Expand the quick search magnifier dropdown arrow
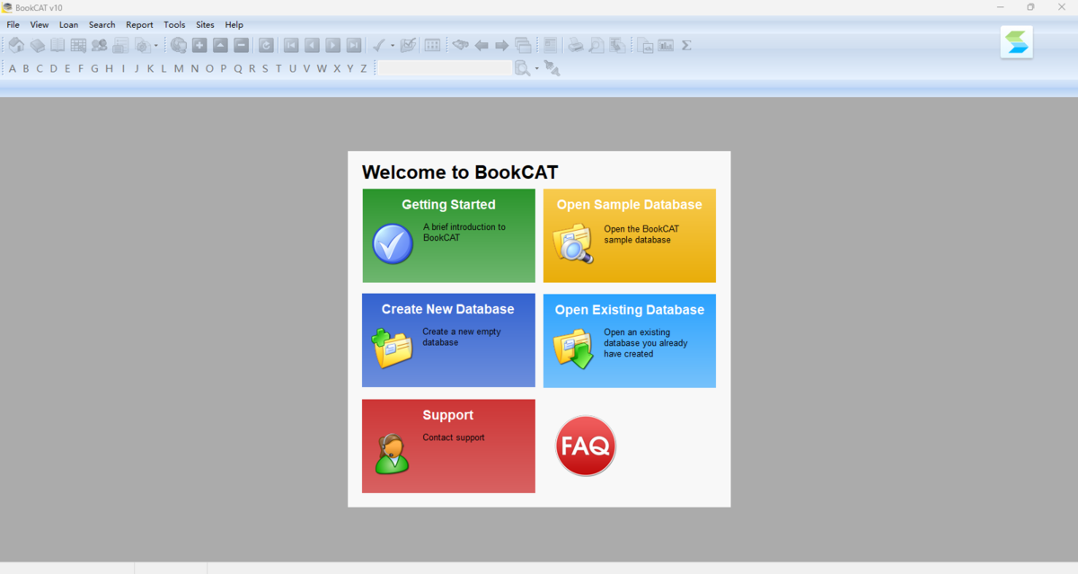The image size is (1078, 574). (x=537, y=68)
